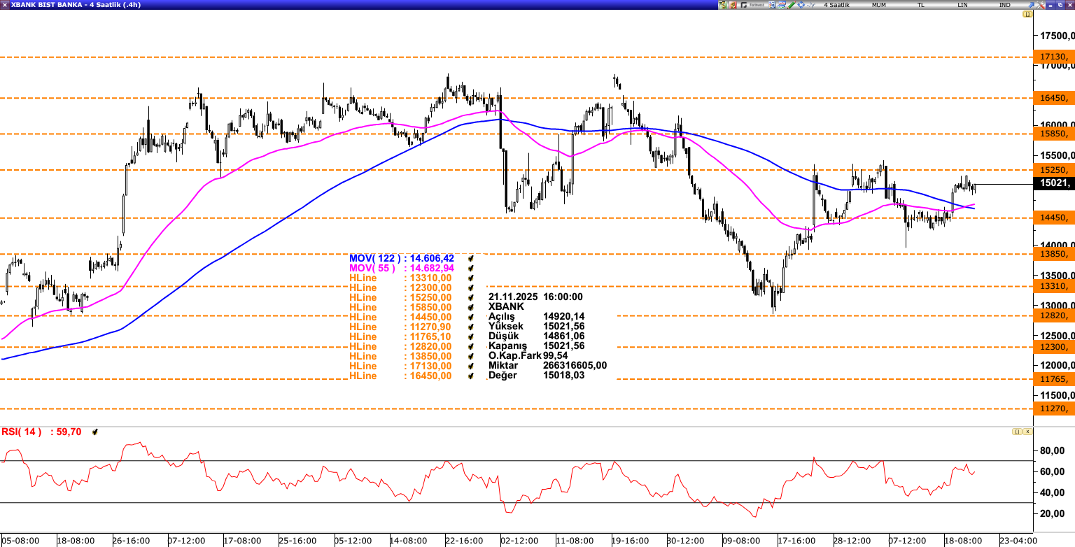This screenshot has height=547, width=1075.
Task: Maximize the RSI panel with bracket button
Action: pyautogui.click(x=1016, y=432)
